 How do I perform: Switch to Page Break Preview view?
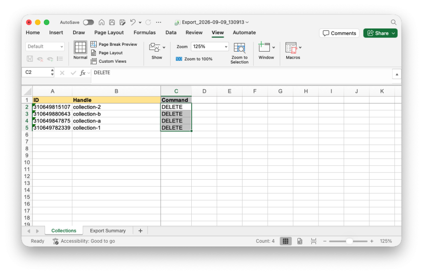point(114,44)
